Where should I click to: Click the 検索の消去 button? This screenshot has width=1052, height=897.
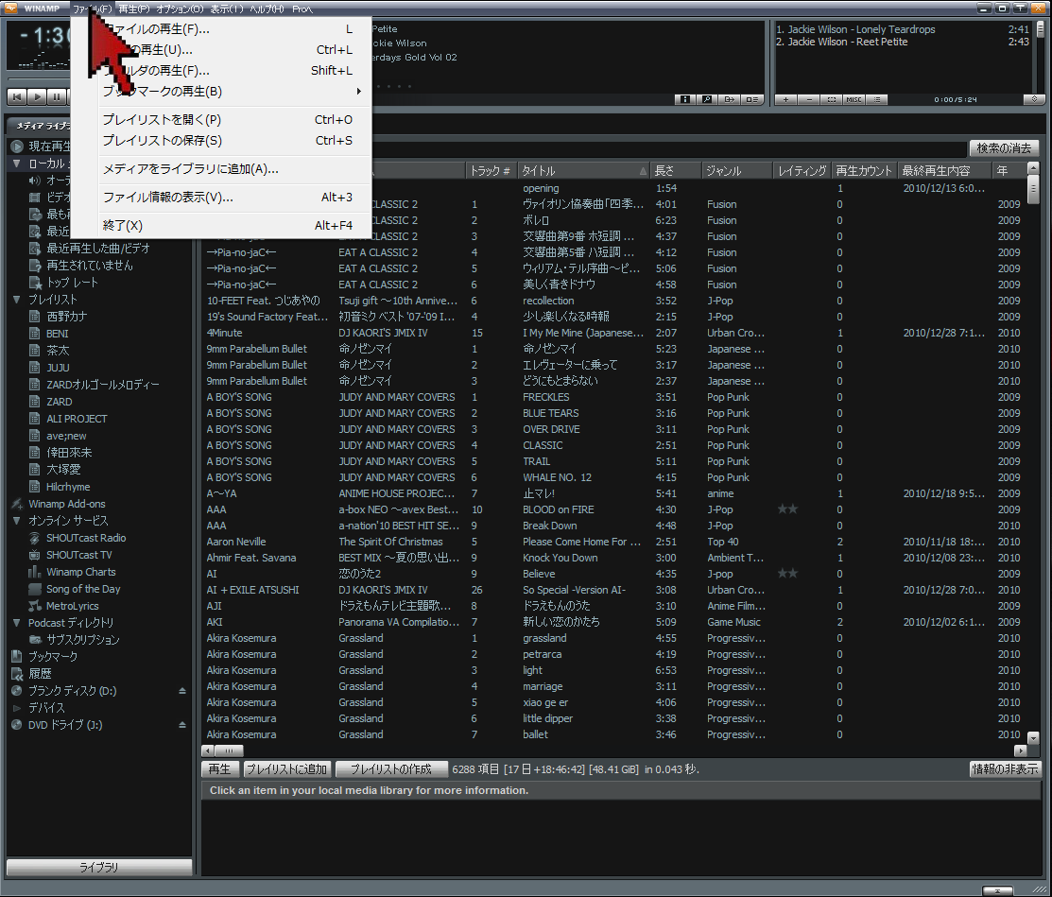click(1004, 147)
